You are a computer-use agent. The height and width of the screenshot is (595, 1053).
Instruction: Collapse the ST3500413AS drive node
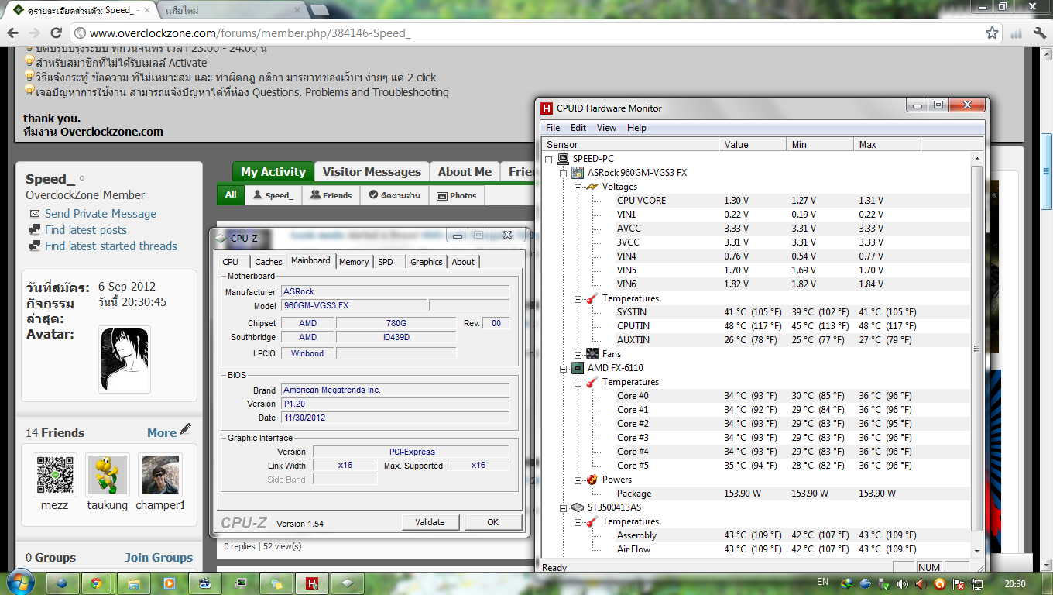(x=564, y=507)
